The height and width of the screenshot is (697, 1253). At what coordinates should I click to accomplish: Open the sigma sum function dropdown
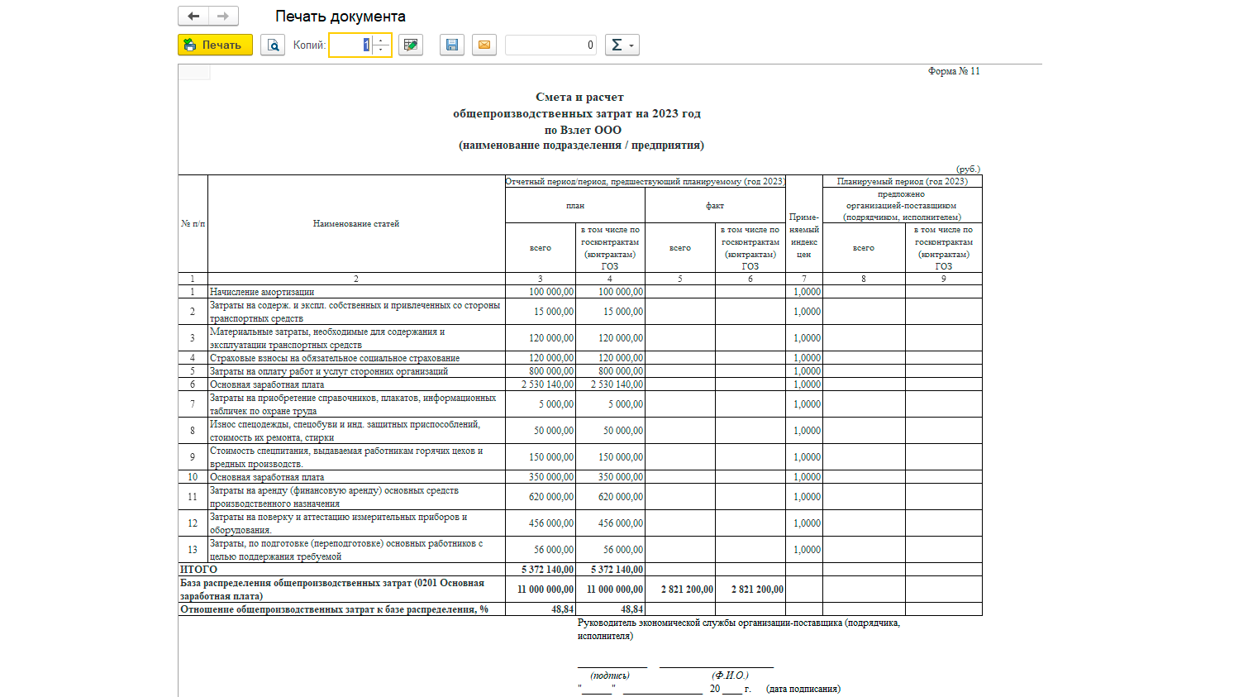(x=622, y=45)
